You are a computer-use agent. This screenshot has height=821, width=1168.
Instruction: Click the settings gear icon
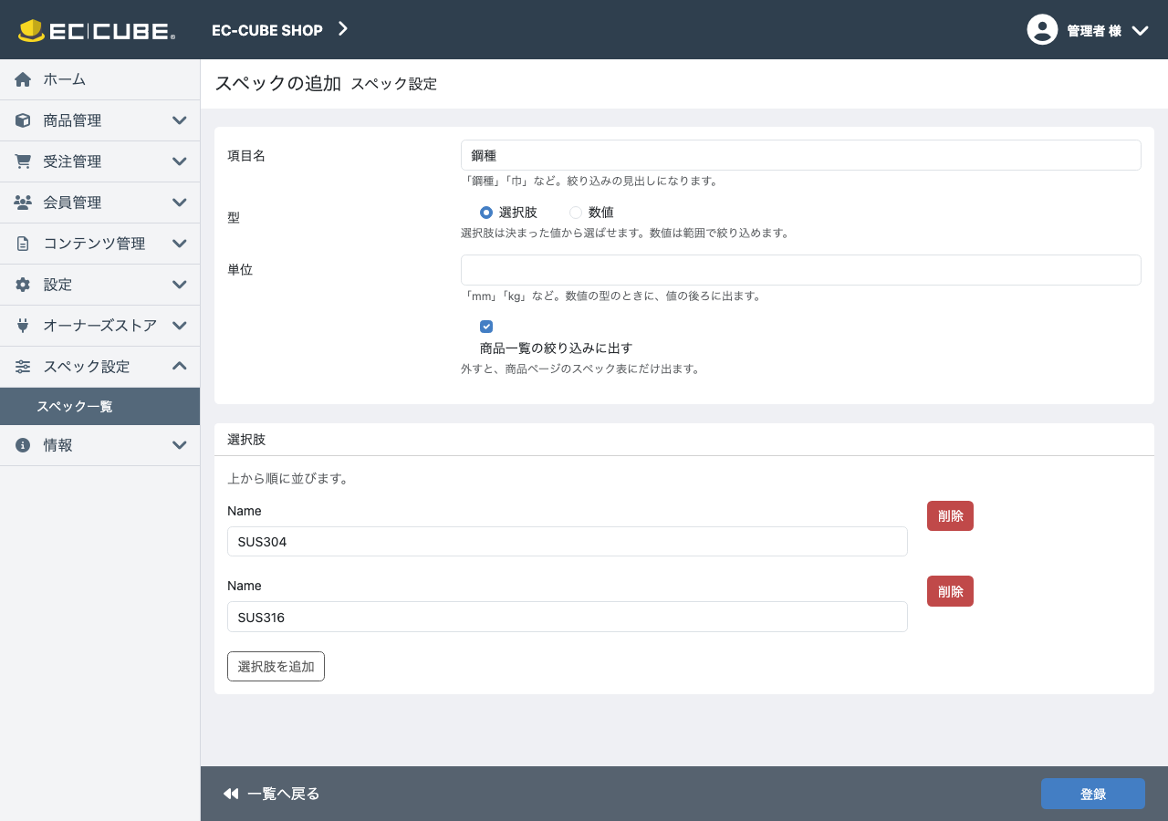23,285
